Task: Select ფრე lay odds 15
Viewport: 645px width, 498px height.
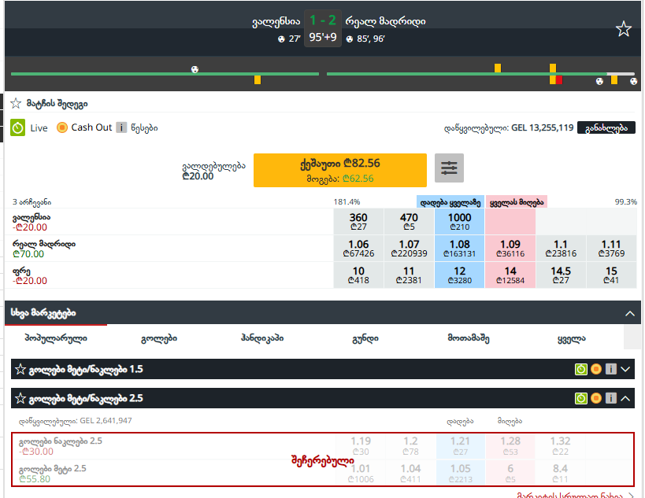Action: (611, 275)
